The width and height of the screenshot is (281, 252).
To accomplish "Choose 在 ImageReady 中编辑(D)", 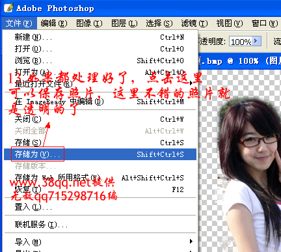I will (100, 102).
